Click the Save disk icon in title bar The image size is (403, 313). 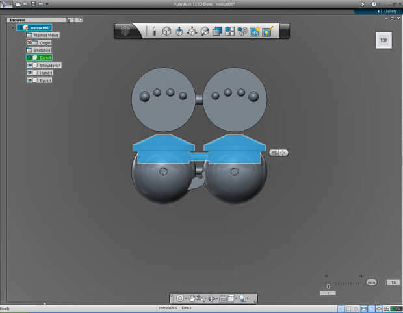click(33, 4)
